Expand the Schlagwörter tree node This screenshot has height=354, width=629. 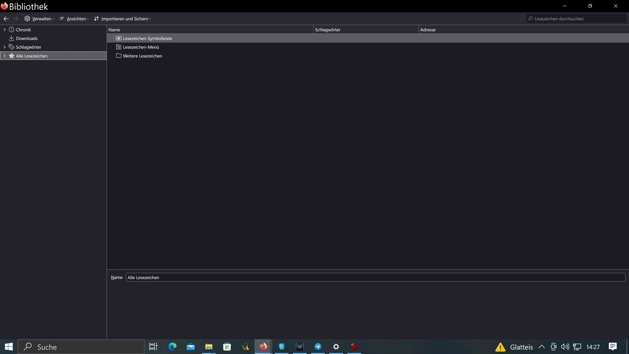[4, 47]
